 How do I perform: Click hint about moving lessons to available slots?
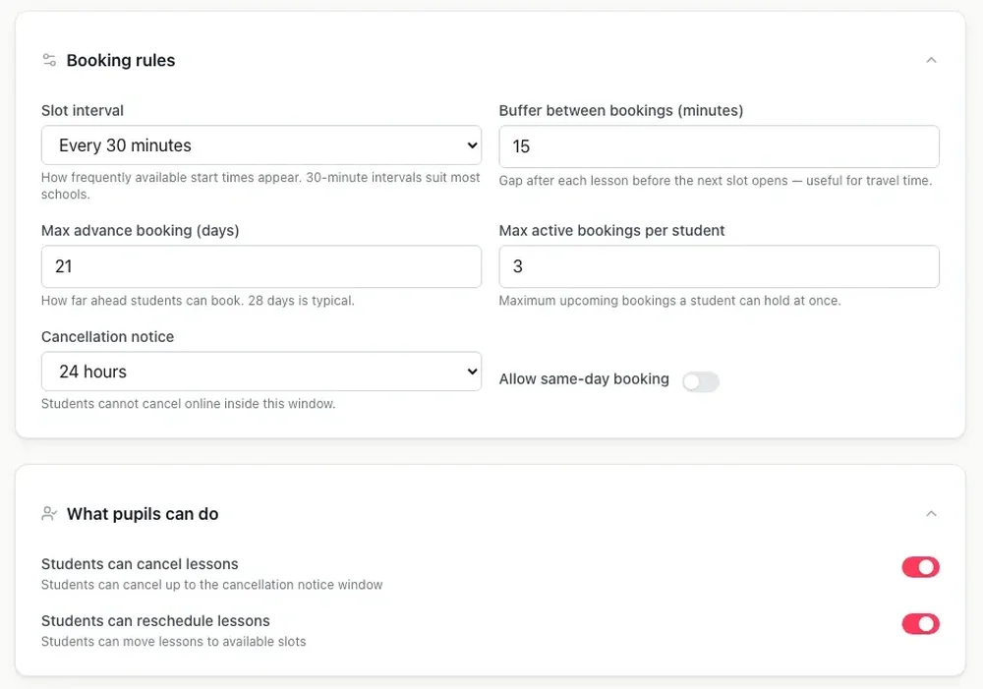click(x=174, y=642)
